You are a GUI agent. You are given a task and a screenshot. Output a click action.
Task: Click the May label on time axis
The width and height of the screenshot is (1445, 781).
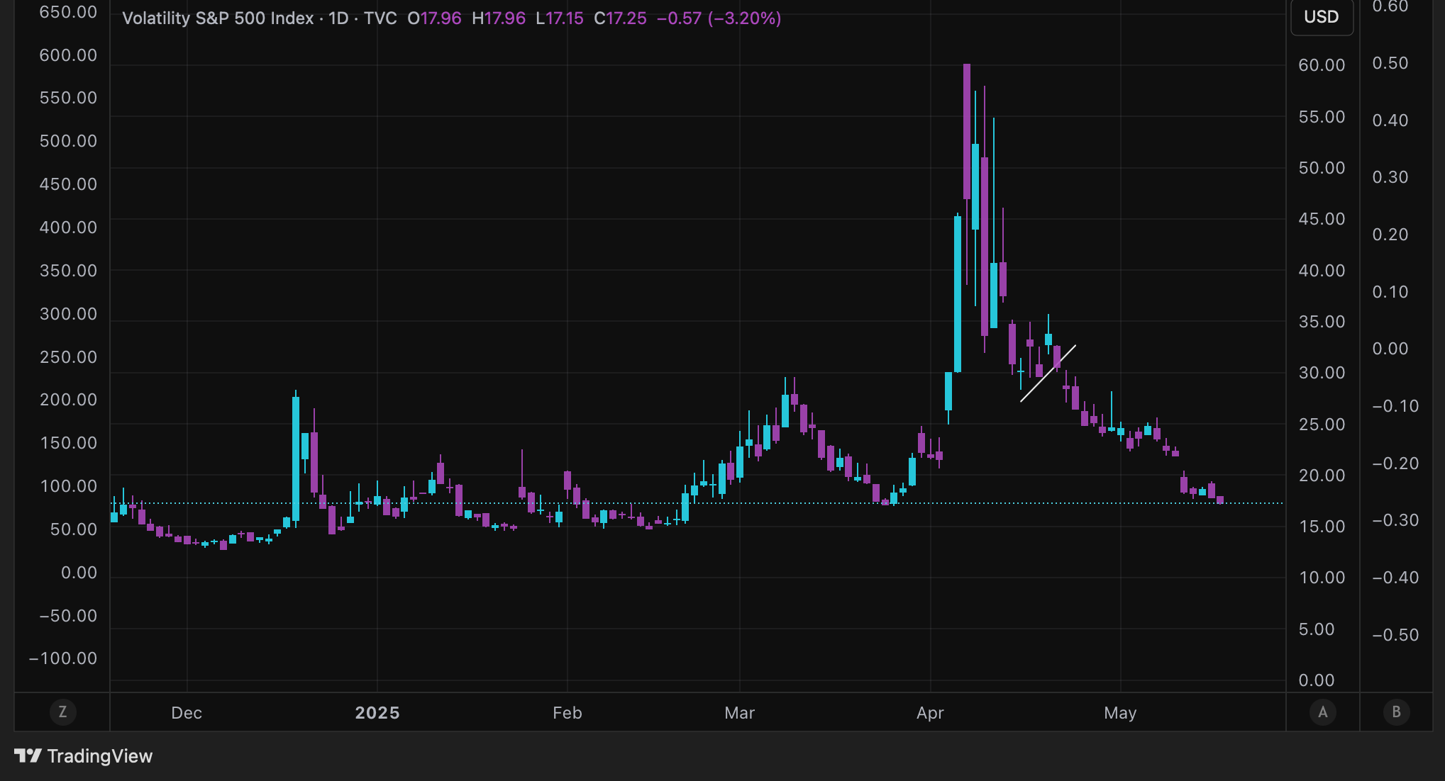(x=1121, y=713)
